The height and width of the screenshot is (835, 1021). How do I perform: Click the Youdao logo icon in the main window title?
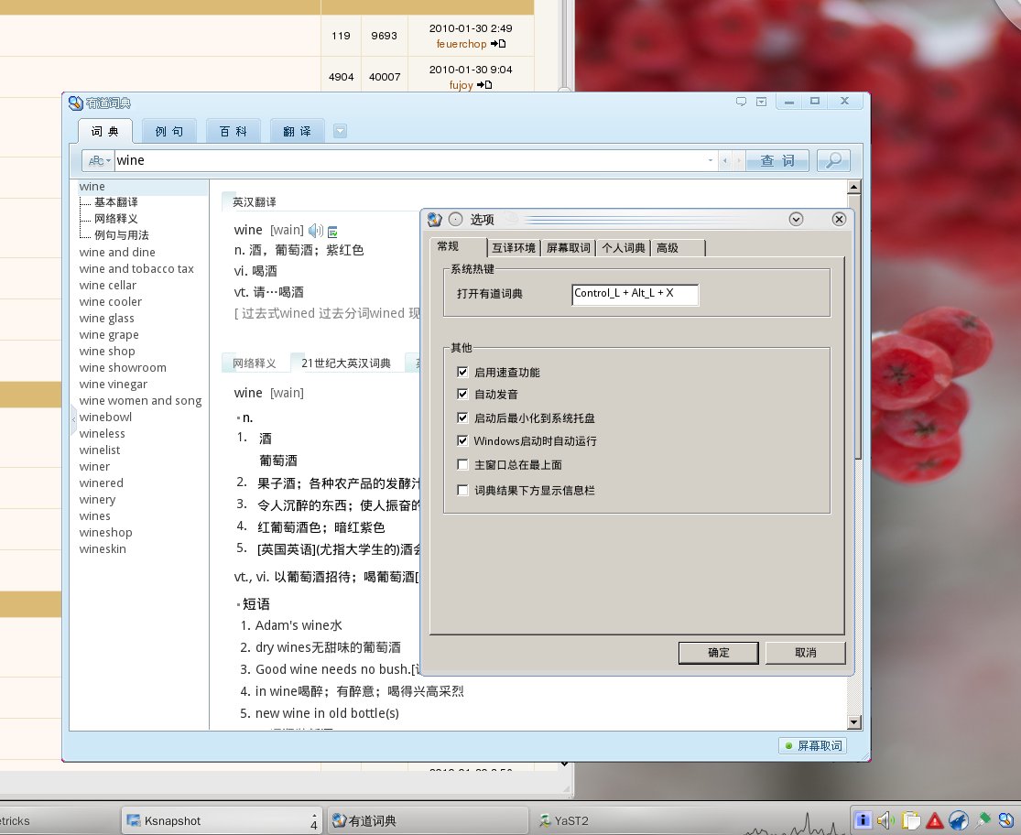point(75,103)
